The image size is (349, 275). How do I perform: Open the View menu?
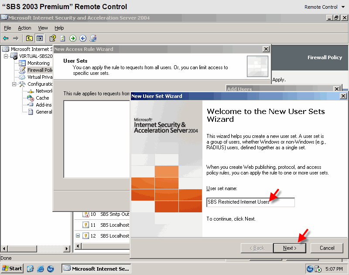coord(43,28)
